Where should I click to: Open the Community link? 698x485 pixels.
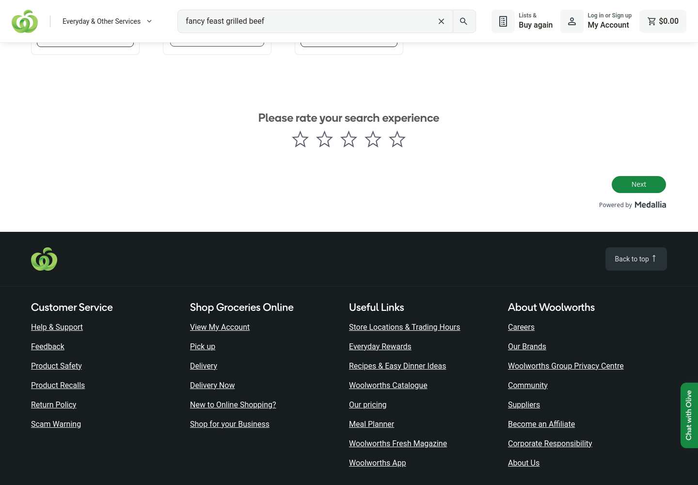click(528, 385)
